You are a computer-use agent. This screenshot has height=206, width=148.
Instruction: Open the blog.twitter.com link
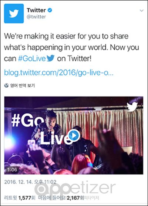pos(58,72)
